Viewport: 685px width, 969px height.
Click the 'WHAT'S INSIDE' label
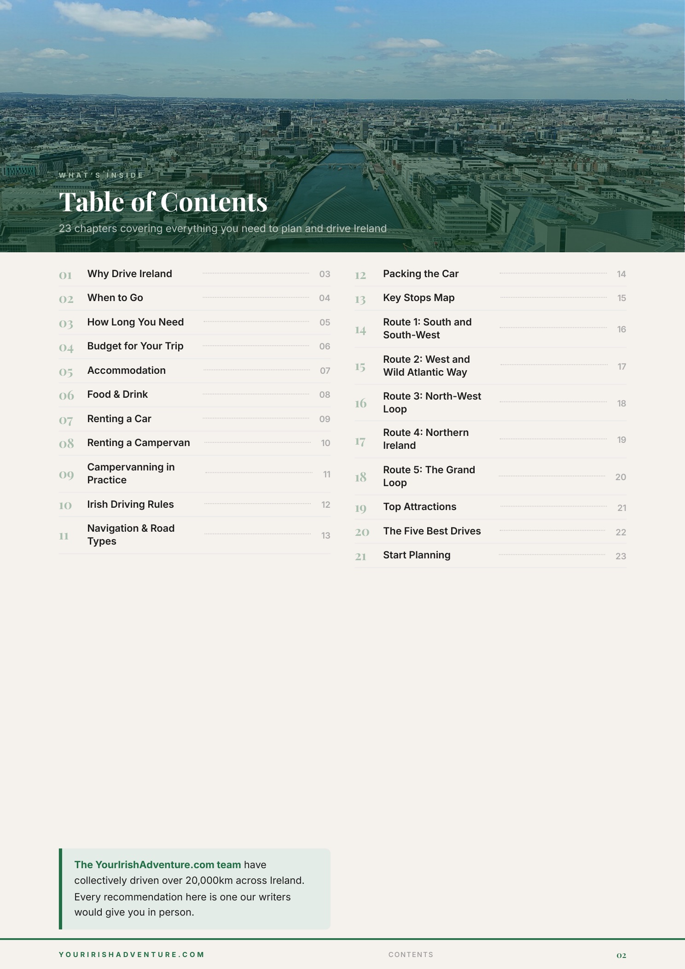[x=101, y=175]
